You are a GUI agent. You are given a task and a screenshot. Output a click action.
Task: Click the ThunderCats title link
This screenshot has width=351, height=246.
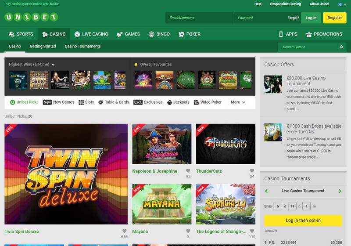coord(209,171)
